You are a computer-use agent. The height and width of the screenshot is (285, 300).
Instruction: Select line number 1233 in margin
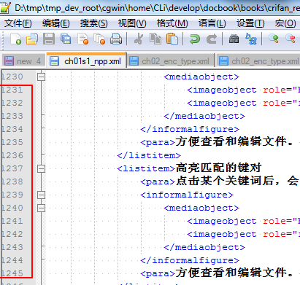[12, 116]
